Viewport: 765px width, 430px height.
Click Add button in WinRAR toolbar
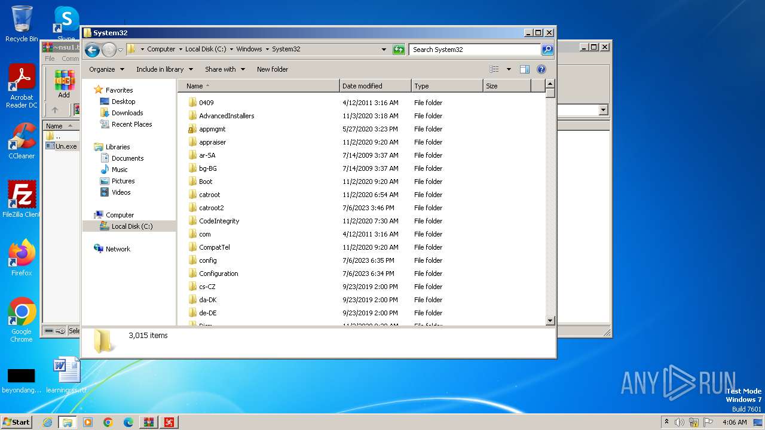[64, 85]
